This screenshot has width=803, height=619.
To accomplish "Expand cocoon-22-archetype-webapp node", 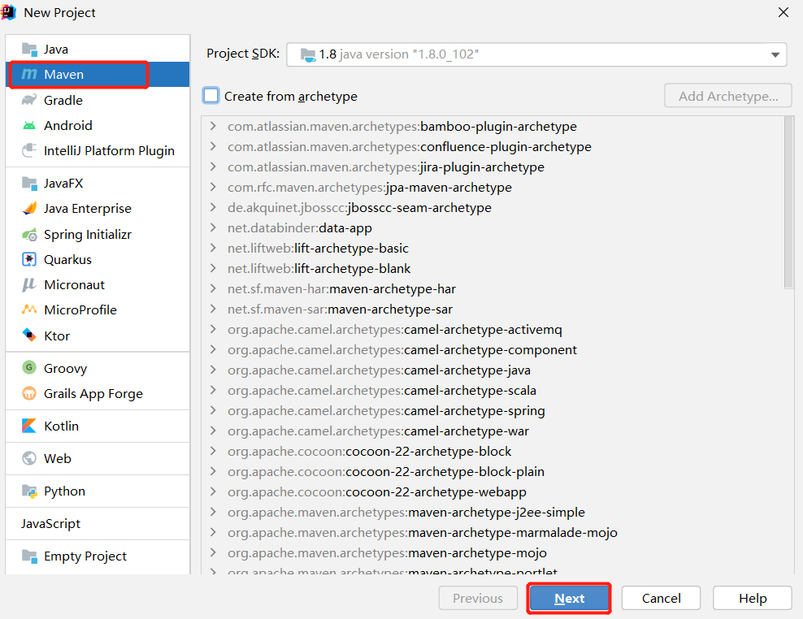I will (213, 491).
